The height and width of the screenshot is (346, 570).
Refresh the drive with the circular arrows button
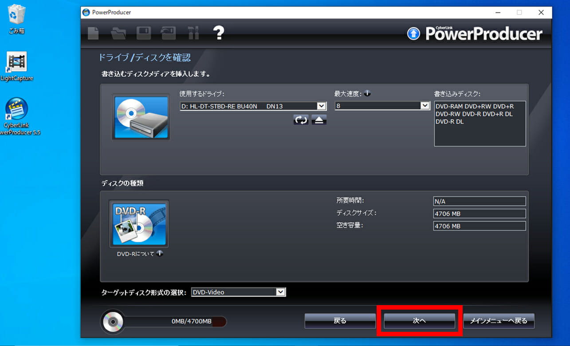(301, 120)
